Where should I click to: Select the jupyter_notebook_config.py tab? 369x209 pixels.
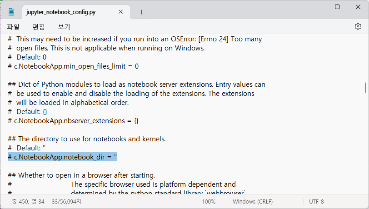61,12
